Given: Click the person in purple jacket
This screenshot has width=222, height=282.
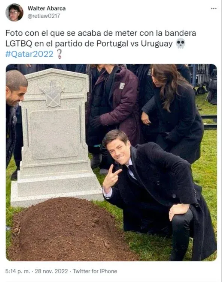Looking at the screenshot, I should [115, 112].
